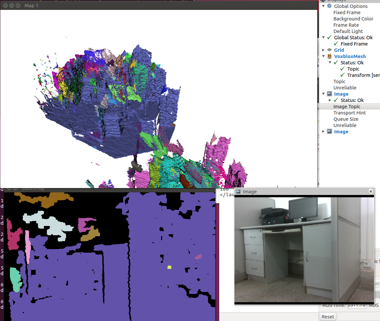This screenshot has width=380, height=321.
Task: Click the Image display icon next to Status: Ok
Action: [x=329, y=94]
